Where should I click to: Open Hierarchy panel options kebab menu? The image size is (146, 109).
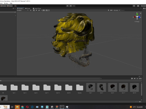15,8
